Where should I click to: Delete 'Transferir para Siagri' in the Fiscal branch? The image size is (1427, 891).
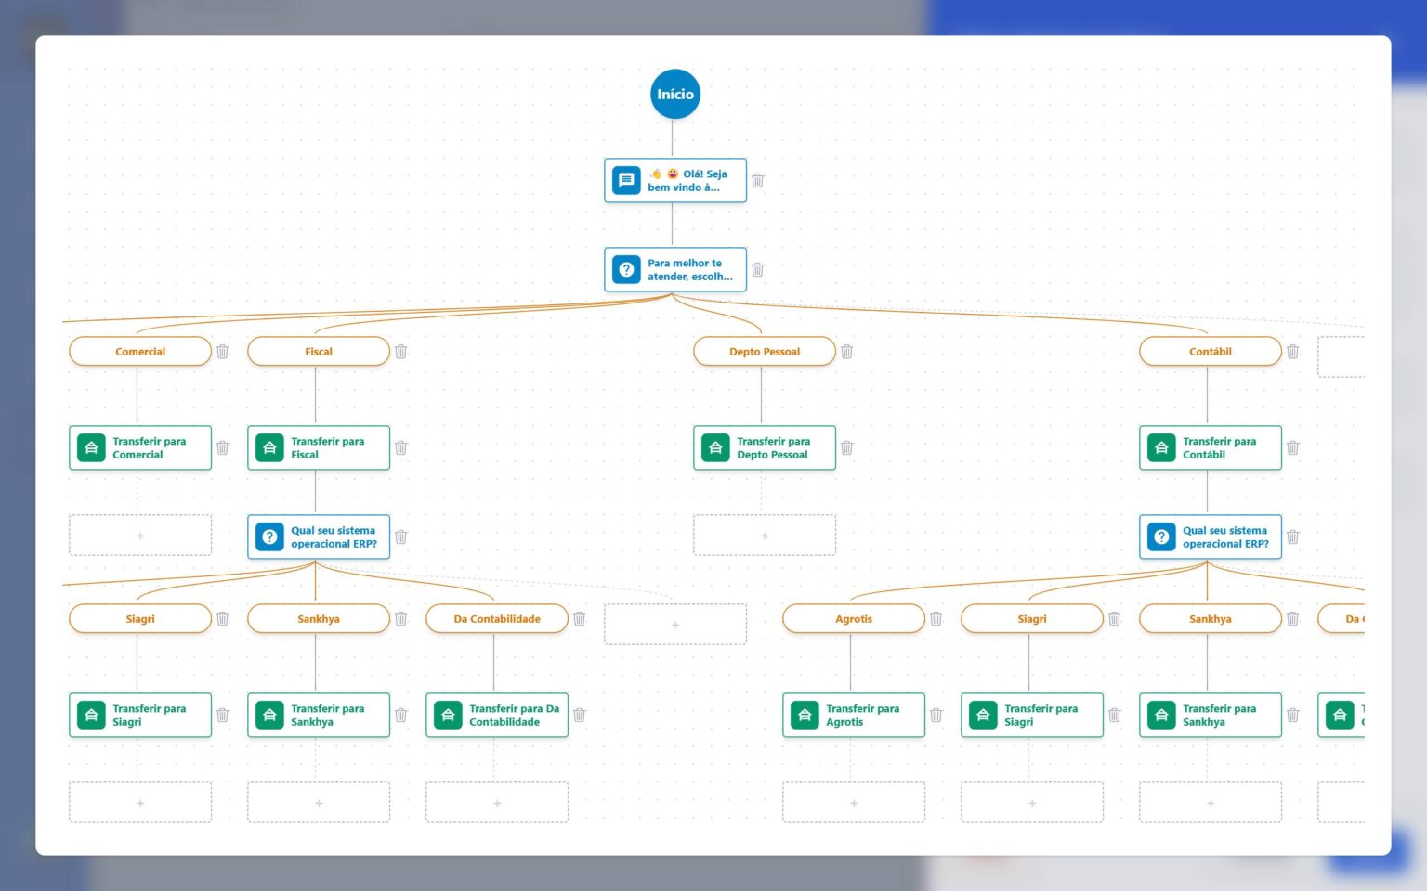point(223,715)
